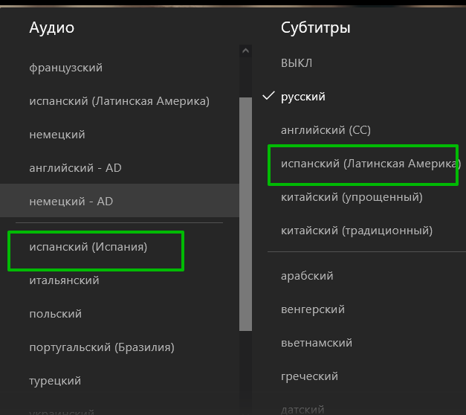Pick Arabic subtitles
Screen dimensions: 466x415
pos(307,276)
